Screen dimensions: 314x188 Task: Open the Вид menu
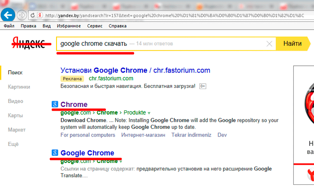(x=47, y=26)
